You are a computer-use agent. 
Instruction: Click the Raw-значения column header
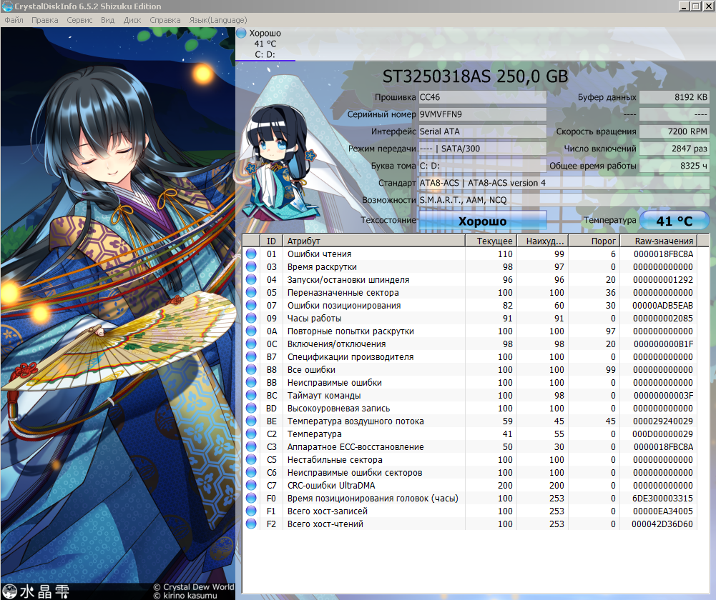pyautogui.click(x=659, y=241)
